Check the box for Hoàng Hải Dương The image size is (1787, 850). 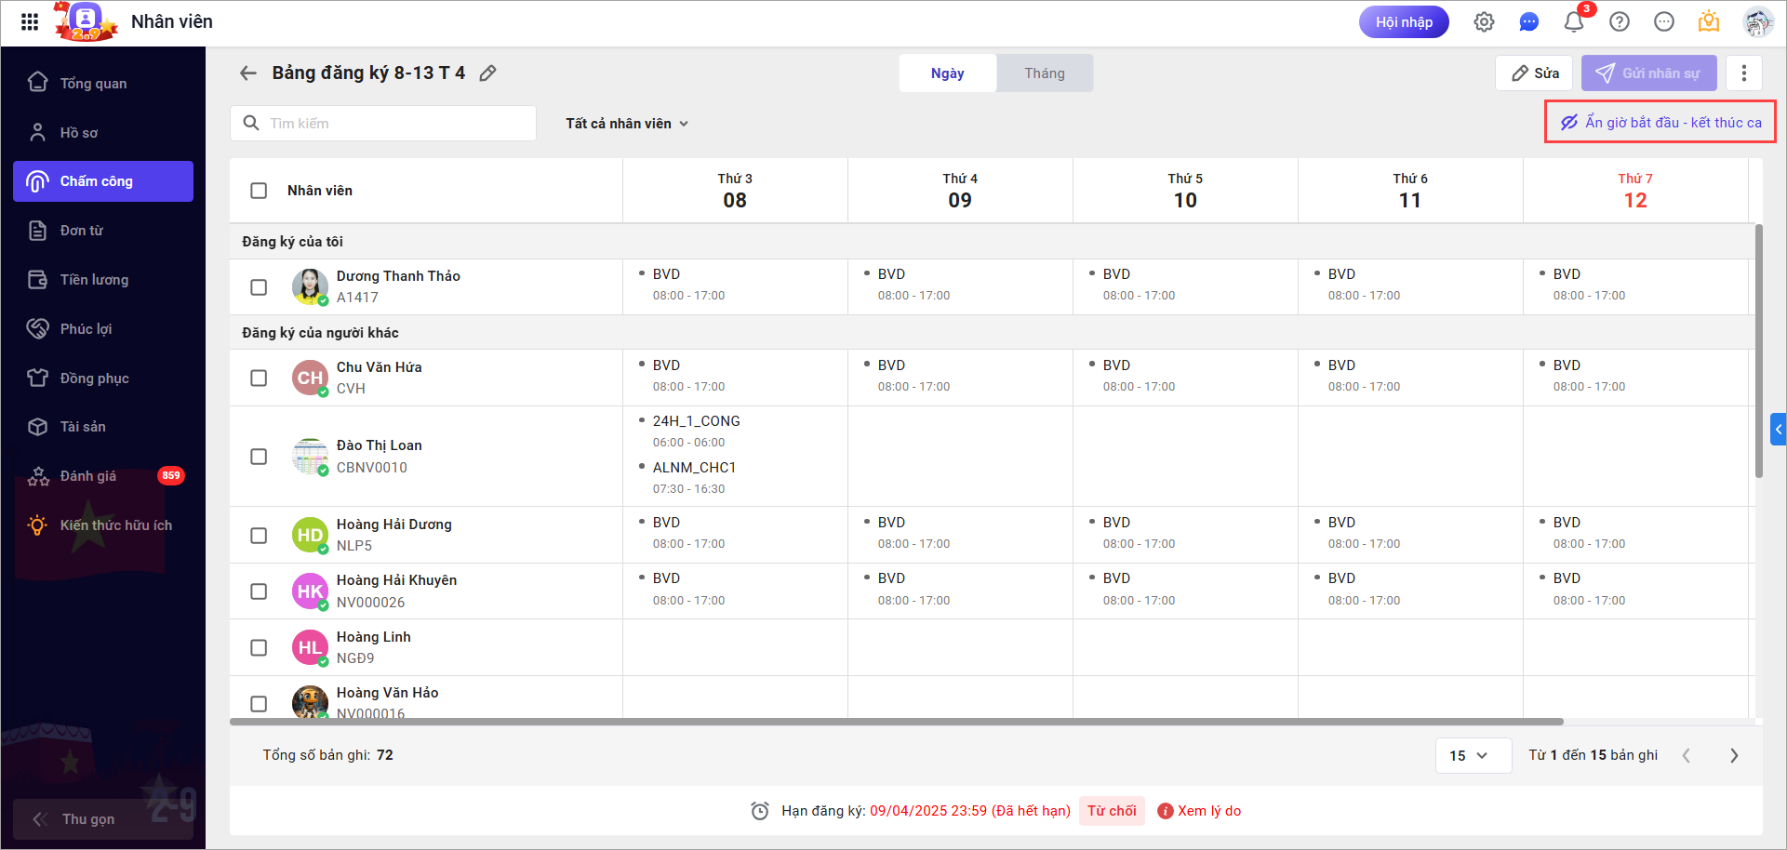tap(259, 536)
